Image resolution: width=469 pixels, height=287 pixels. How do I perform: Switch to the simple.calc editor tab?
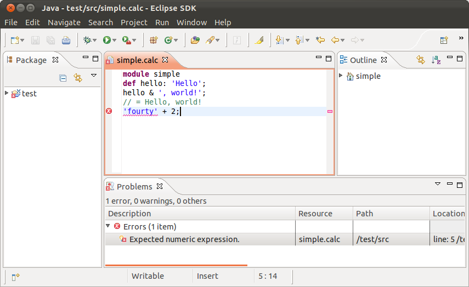pyautogui.click(x=137, y=60)
